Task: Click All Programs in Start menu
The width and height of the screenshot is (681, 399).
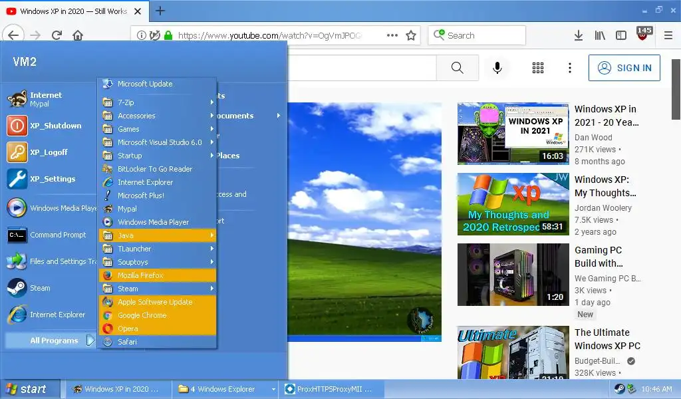Action: click(50, 341)
